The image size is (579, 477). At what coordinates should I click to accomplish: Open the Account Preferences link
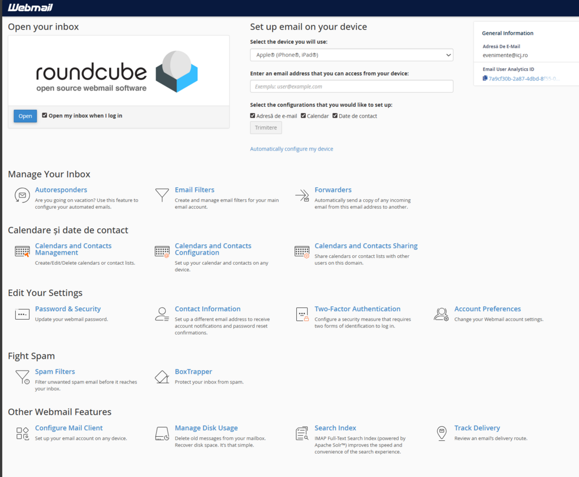tap(487, 309)
